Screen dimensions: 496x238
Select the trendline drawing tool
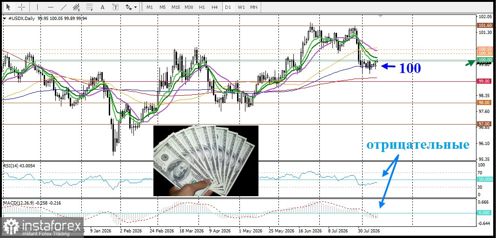(64, 7)
